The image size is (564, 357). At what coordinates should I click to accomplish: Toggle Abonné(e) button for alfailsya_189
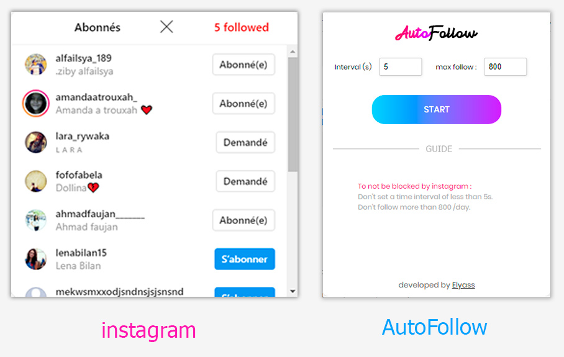point(243,65)
